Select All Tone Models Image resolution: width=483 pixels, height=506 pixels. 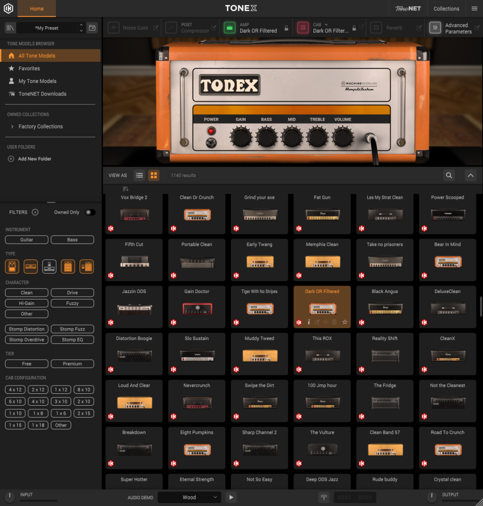pyautogui.click(x=50, y=55)
